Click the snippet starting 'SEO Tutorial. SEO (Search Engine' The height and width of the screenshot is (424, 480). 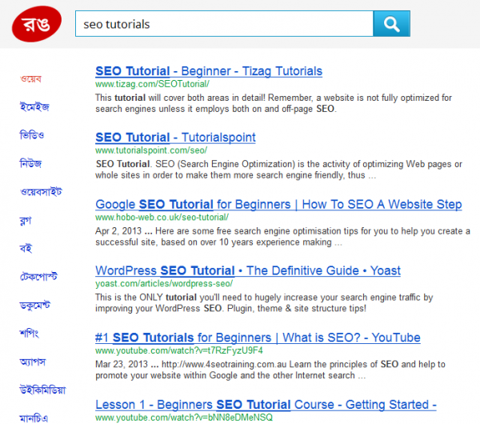[x=278, y=170]
